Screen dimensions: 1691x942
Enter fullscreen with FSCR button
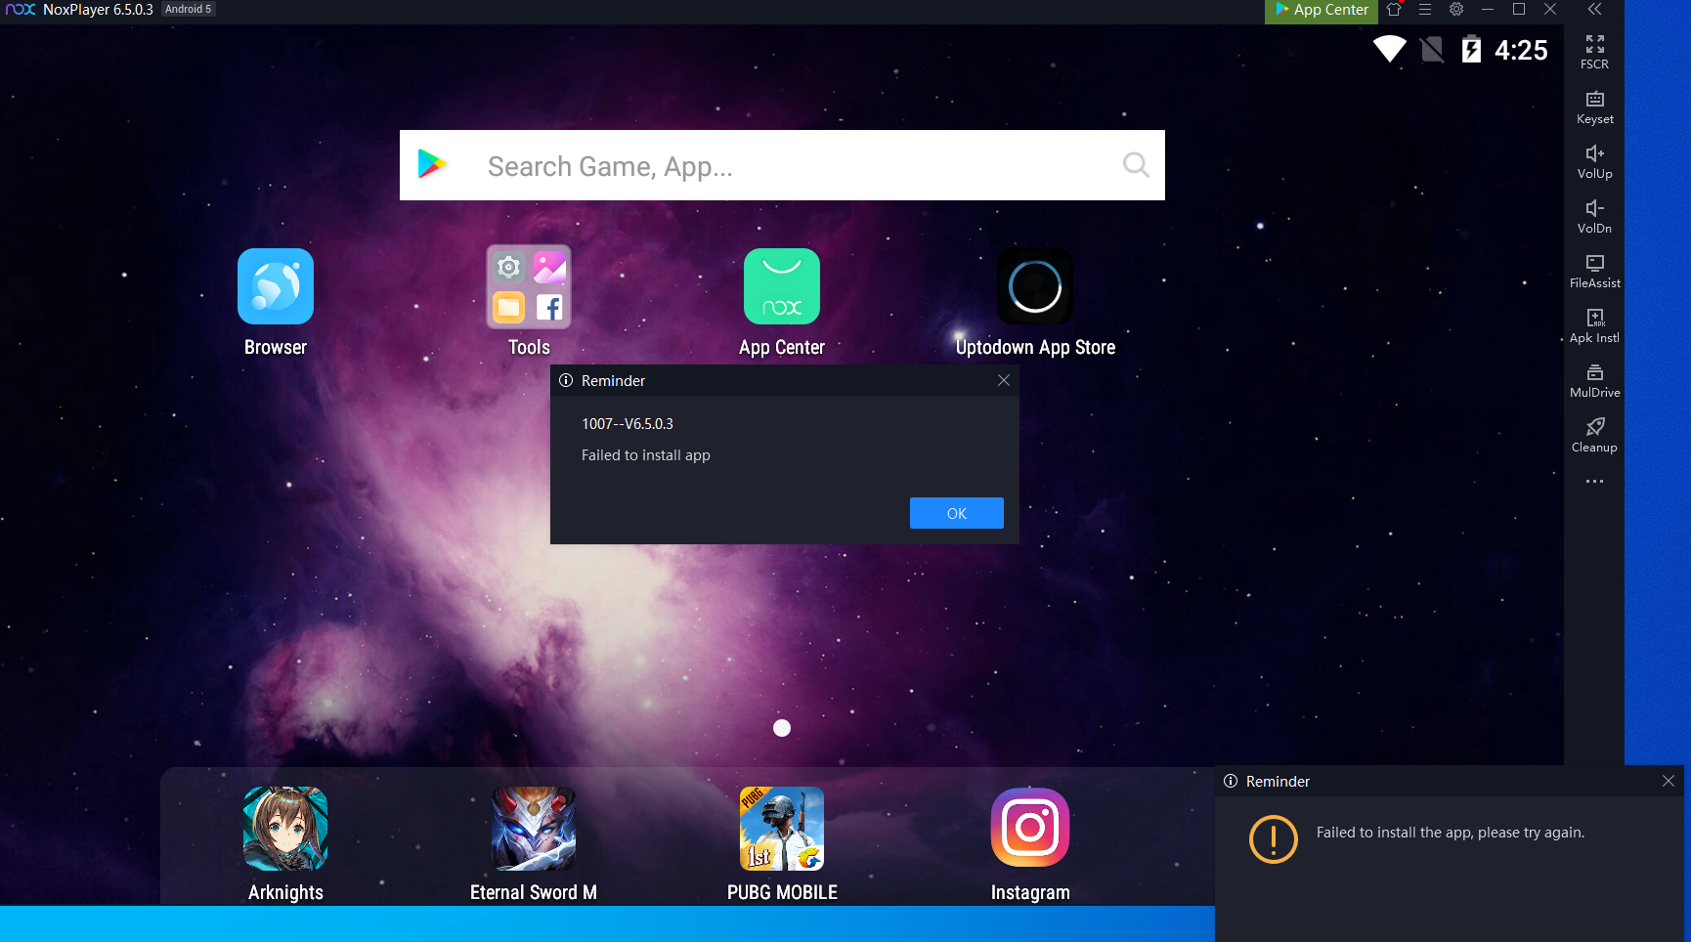(1594, 52)
